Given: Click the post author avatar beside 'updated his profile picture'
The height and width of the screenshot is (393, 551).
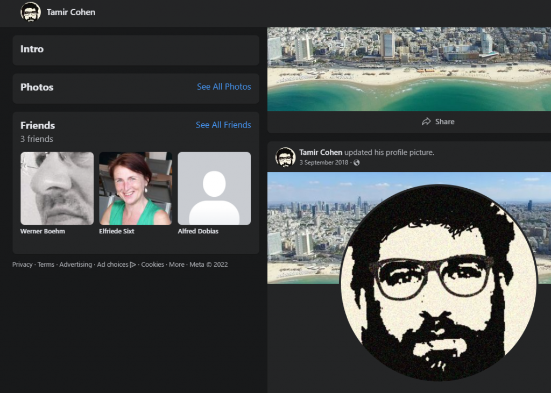Looking at the screenshot, I should coord(285,157).
